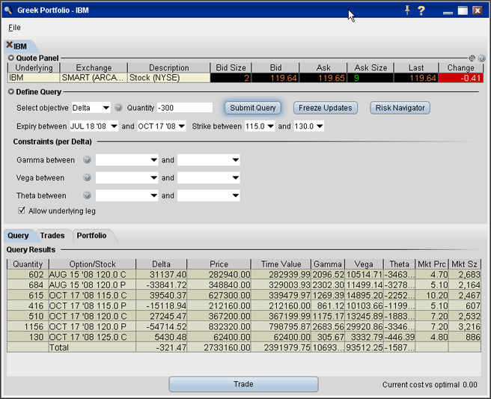Open help via question mark icon
The width and height of the screenshot is (491, 399).
pos(421,10)
